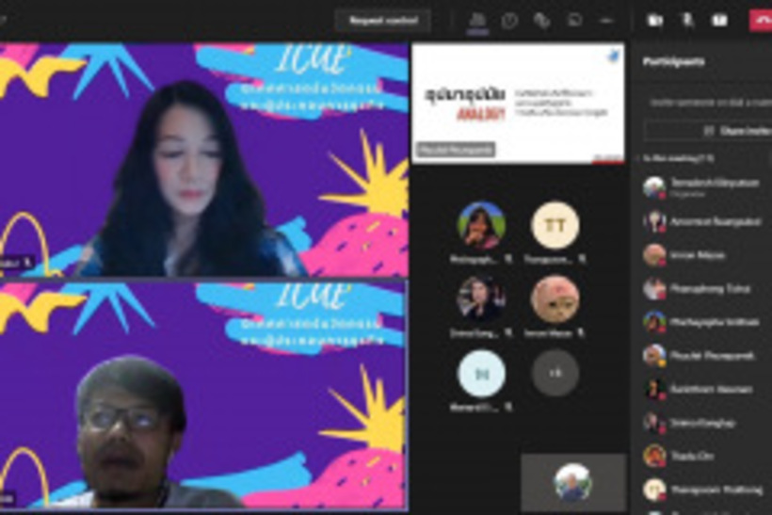
Task: Select the TT initials participant avatar
Action: 555,226
